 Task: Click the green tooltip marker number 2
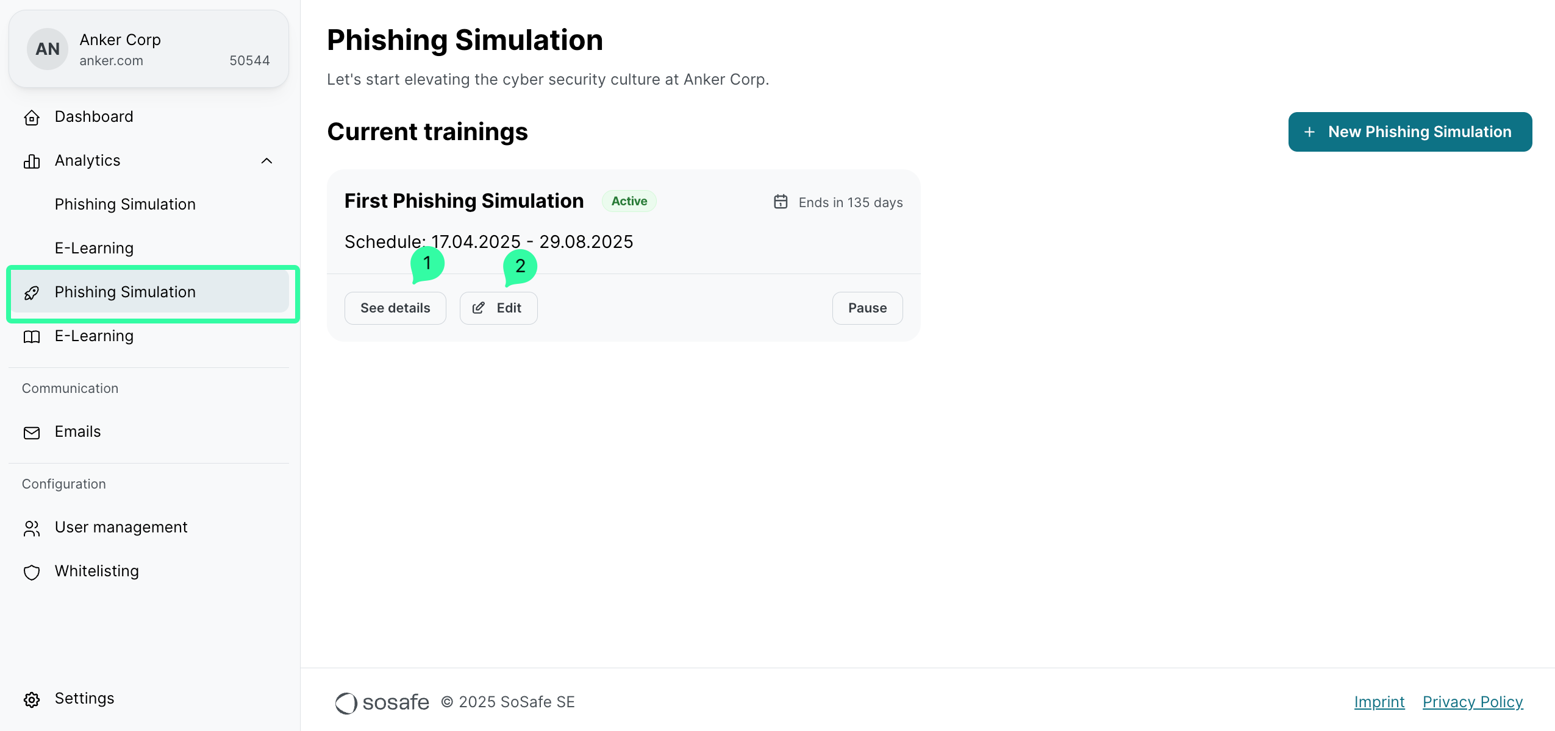pos(520,266)
